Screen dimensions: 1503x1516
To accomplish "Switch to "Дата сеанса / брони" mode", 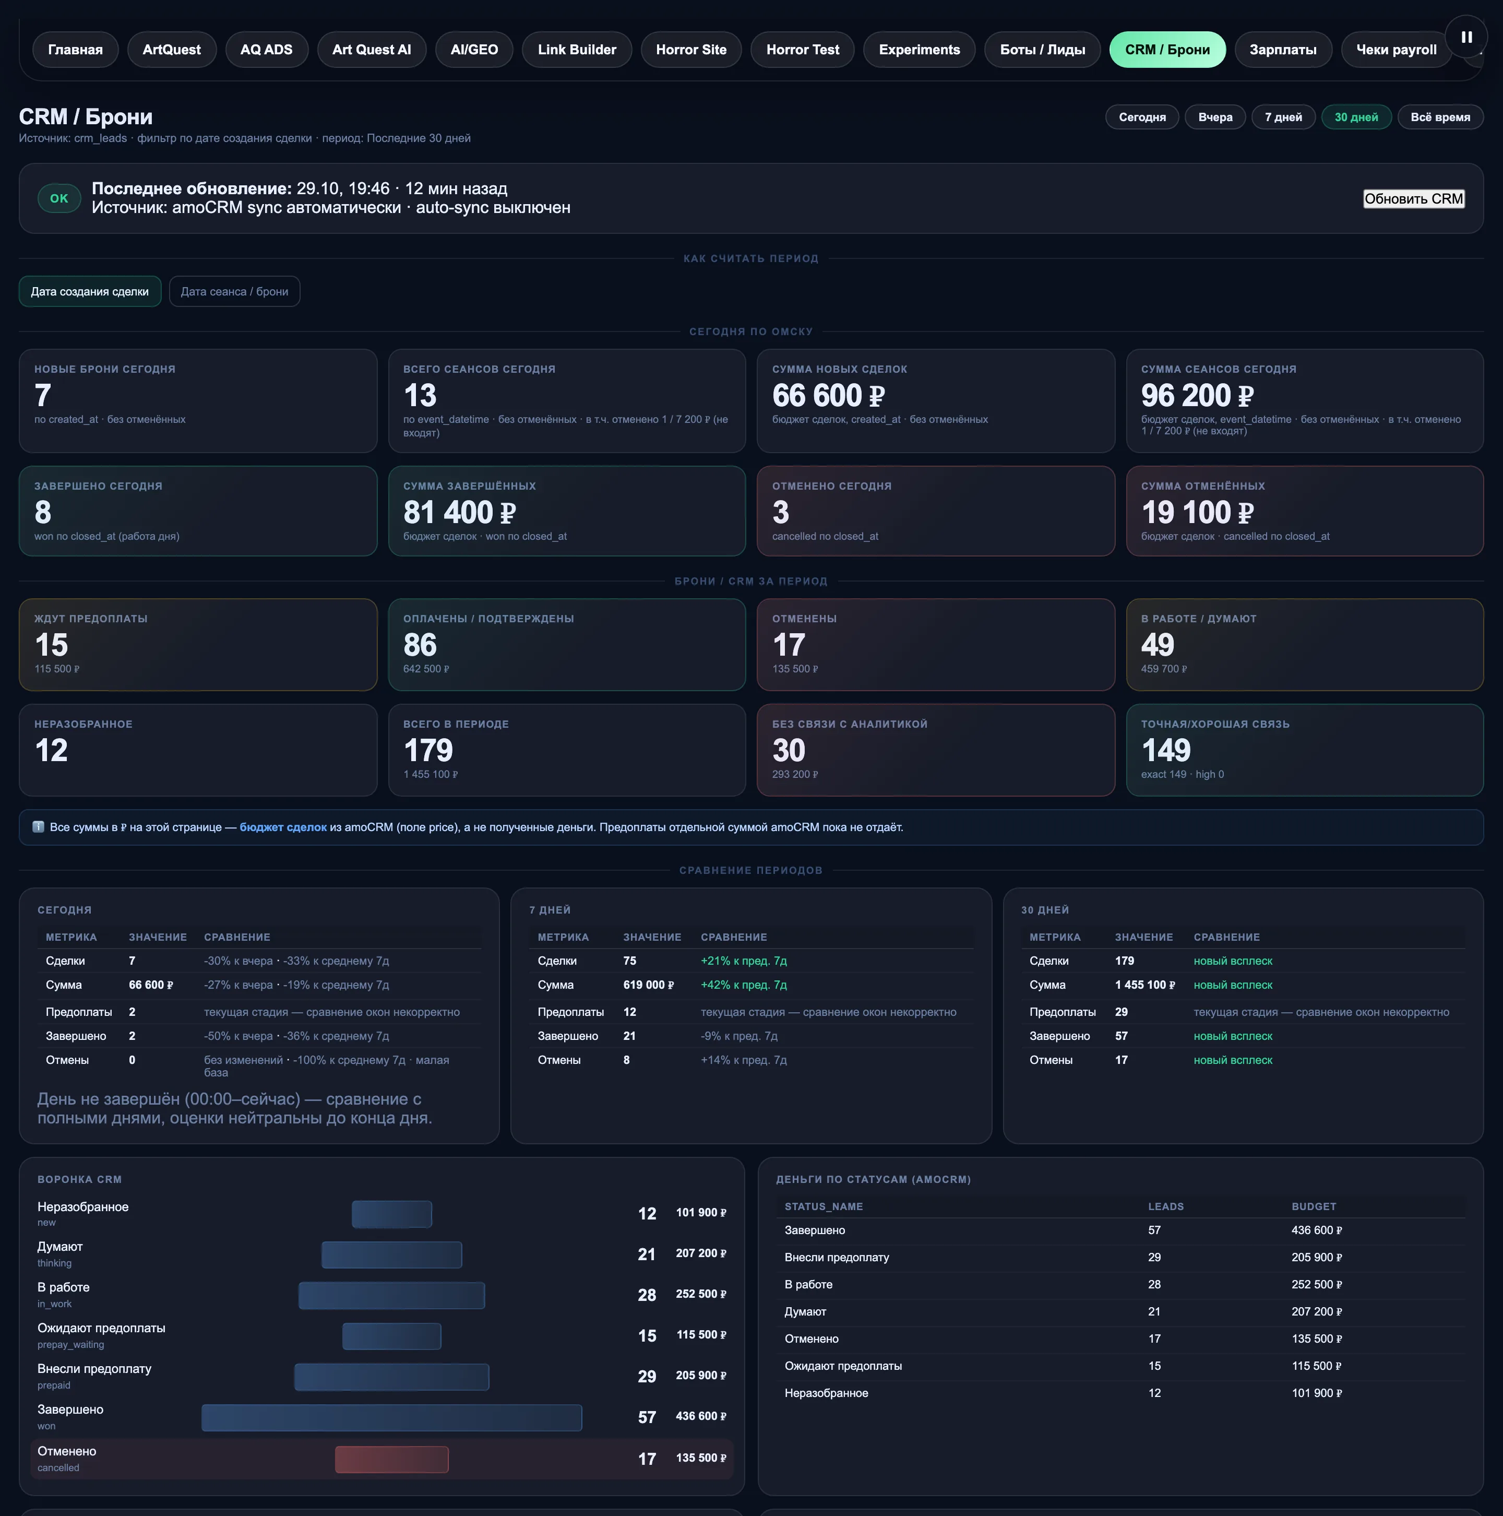I will (234, 291).
